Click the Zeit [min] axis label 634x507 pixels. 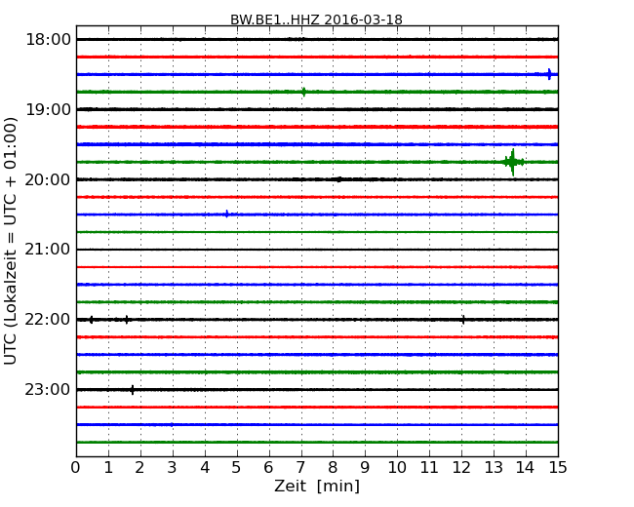317,487
